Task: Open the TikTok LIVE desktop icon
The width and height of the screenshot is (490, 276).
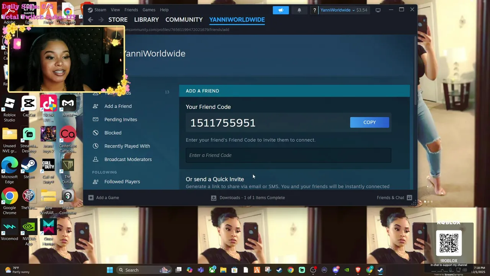Action: click(49, 109)
